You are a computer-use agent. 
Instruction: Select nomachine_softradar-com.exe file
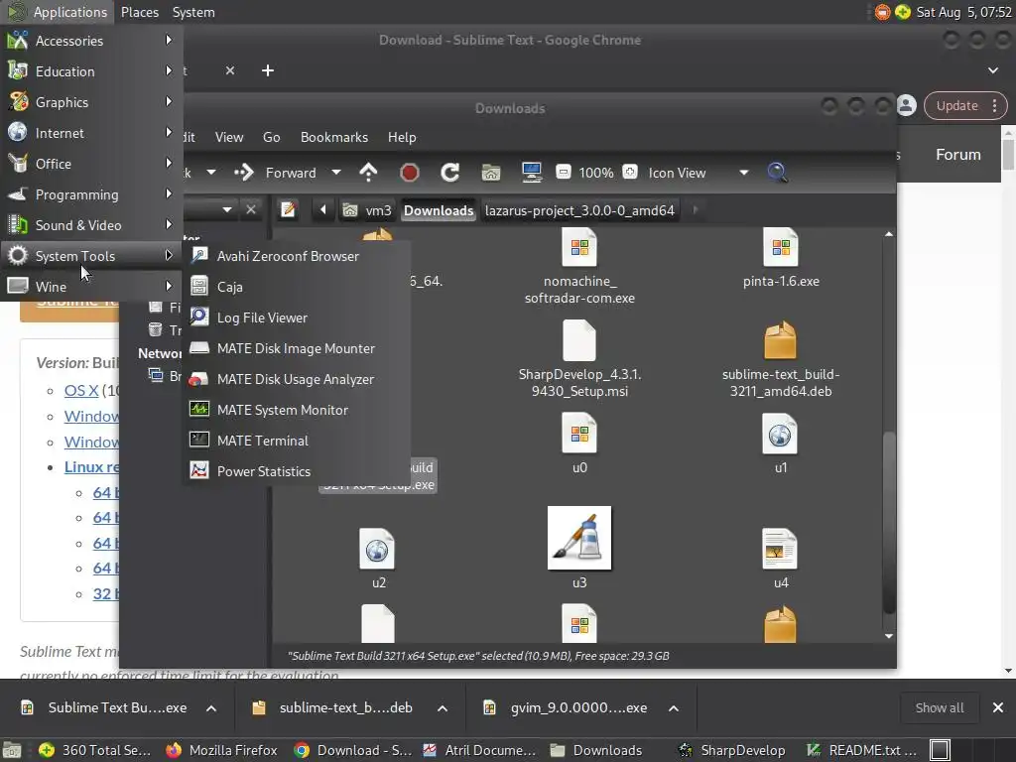coord(579,267)
